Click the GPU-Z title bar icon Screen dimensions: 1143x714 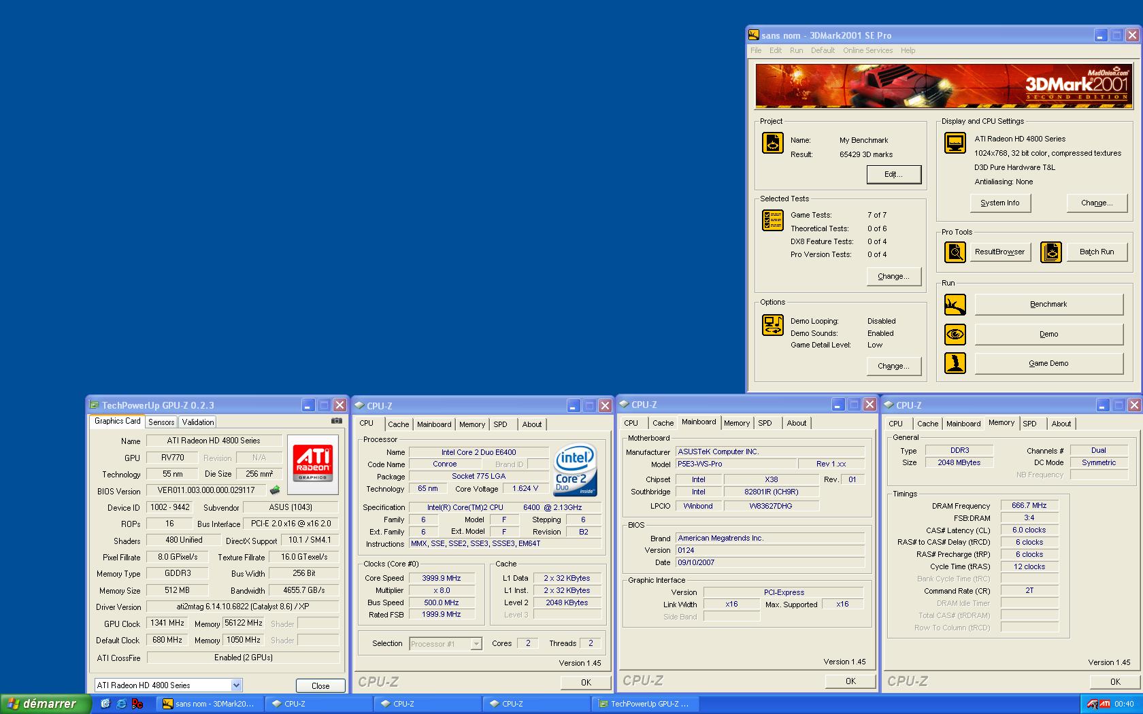95,405
